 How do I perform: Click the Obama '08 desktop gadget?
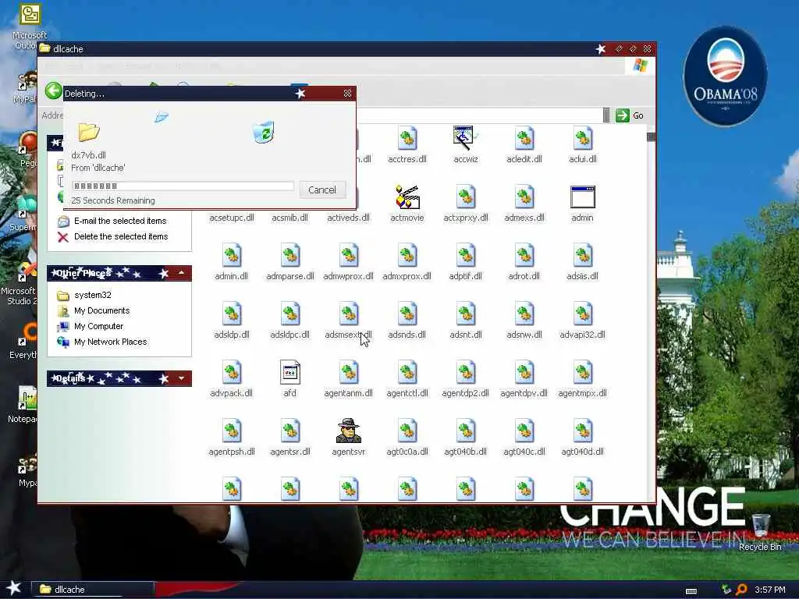coord(725,76)
